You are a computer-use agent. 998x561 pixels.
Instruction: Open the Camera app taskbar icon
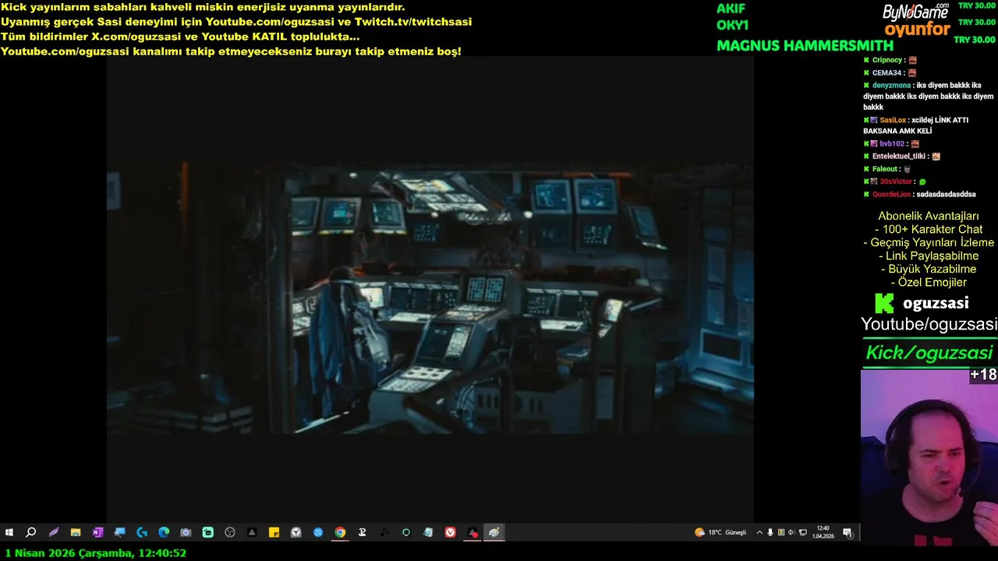186,532
